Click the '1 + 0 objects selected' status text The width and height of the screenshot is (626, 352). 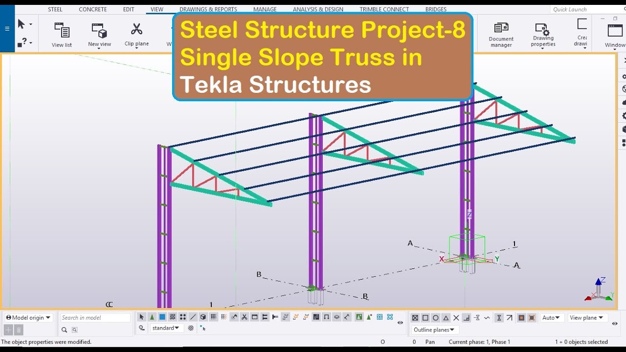(x=581, y=342)
